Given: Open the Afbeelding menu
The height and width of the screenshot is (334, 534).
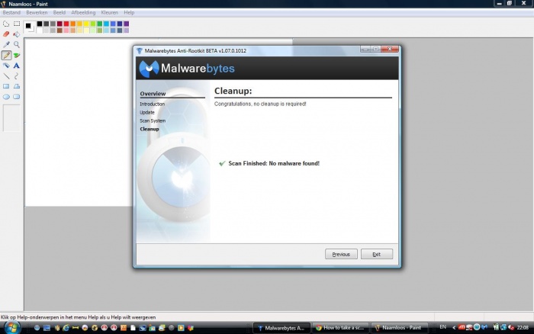Looking at the screenshot, I should click(x=83, y=13).
